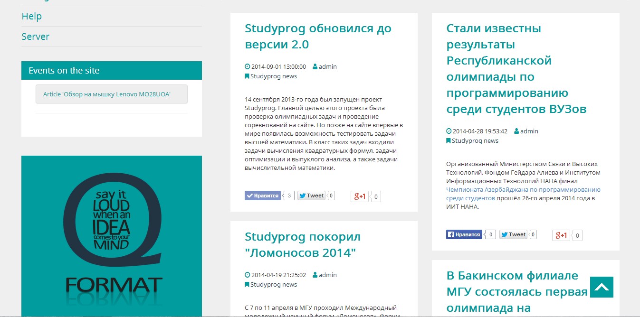640x317 pixels.
Task: Click bookmark icon in Ломоносов 2014 post
Action: point(247,285)
